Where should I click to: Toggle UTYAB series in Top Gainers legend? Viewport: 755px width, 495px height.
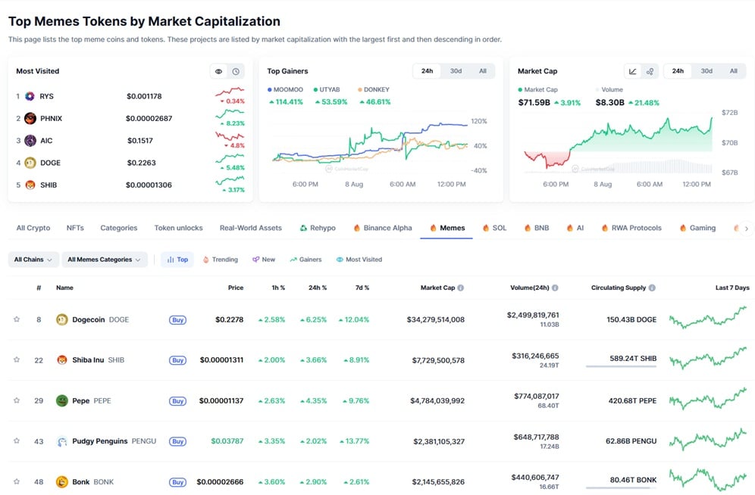[x=327, y=90]
